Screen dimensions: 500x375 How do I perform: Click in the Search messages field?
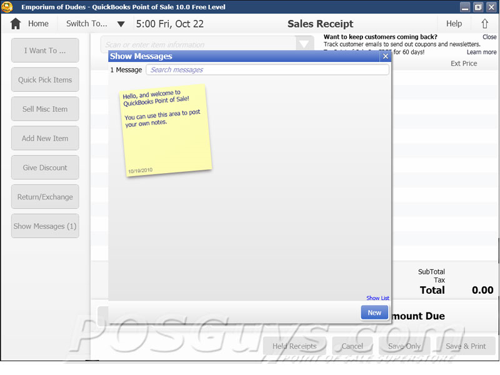tap(267, 70)
